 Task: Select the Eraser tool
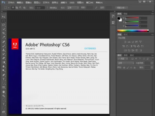(x=4, y=58)
